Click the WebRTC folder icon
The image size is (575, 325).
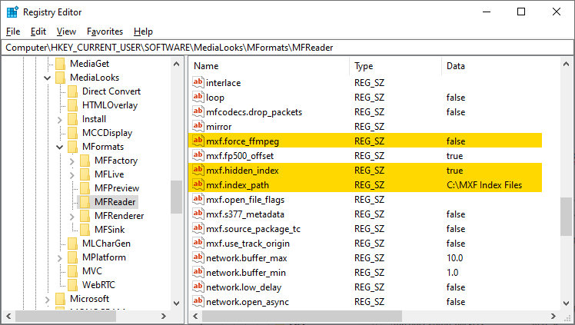tap(73, 285)
